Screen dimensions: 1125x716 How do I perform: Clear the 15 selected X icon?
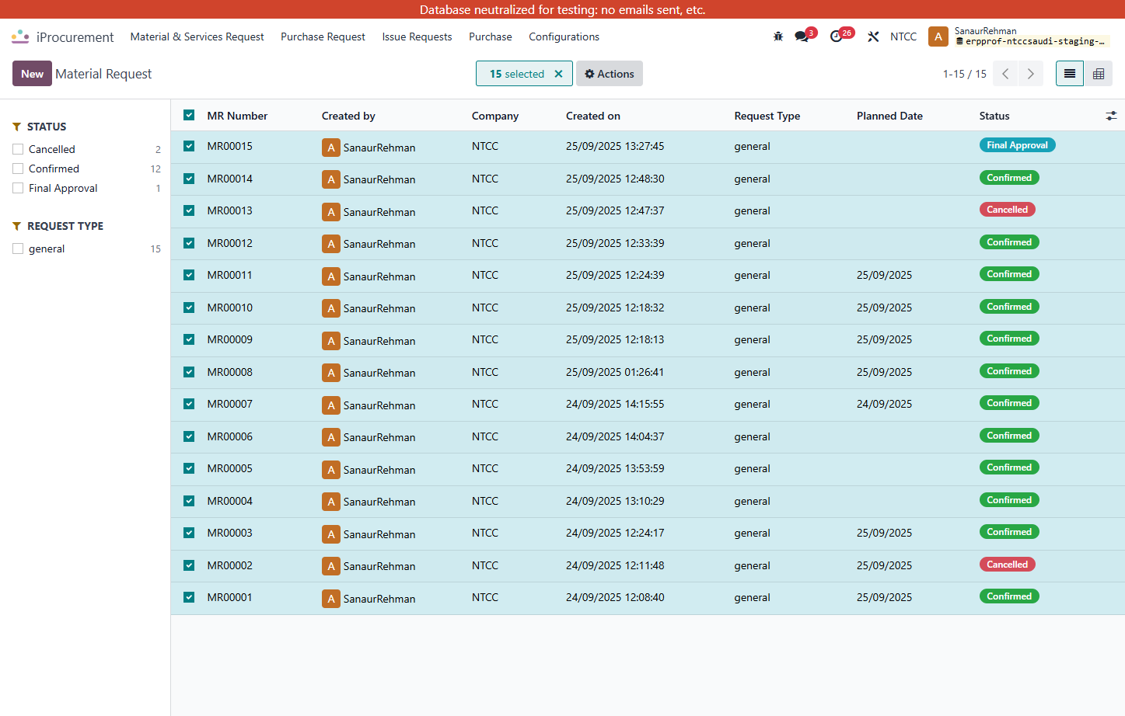pos(558,74)
